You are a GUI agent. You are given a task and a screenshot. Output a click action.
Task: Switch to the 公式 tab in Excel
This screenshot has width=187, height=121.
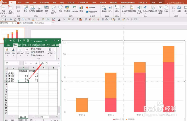coord(29,45)
